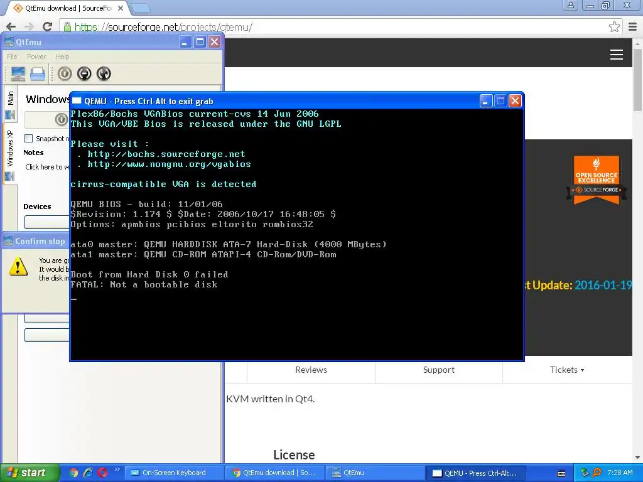The width and height of the screenshot is (643, 482).
Task: Click the Safely Remove Hardware tray icon
Action: coord(585,473)
